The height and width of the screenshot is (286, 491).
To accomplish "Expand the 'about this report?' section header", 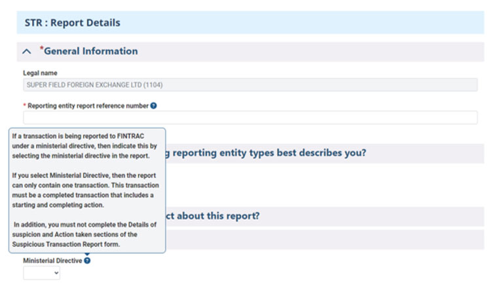I will [325, 217].
